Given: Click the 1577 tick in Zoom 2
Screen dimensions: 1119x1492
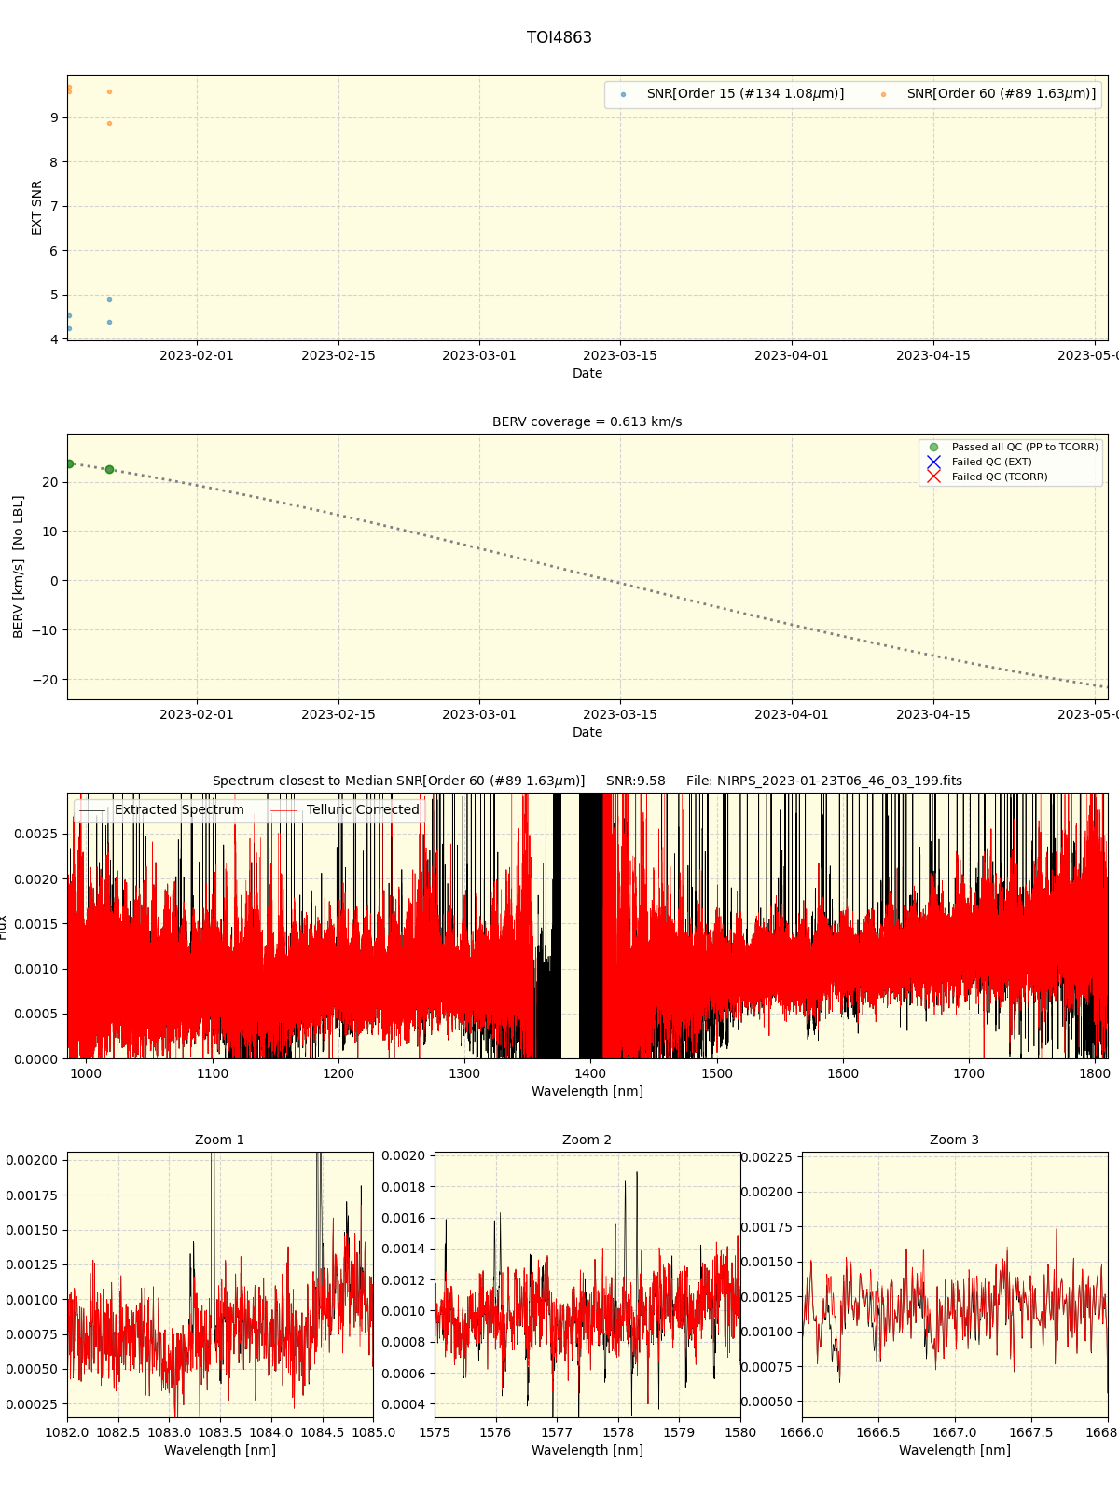Looking at the screenshot, I should click(x=557, y=1432).
